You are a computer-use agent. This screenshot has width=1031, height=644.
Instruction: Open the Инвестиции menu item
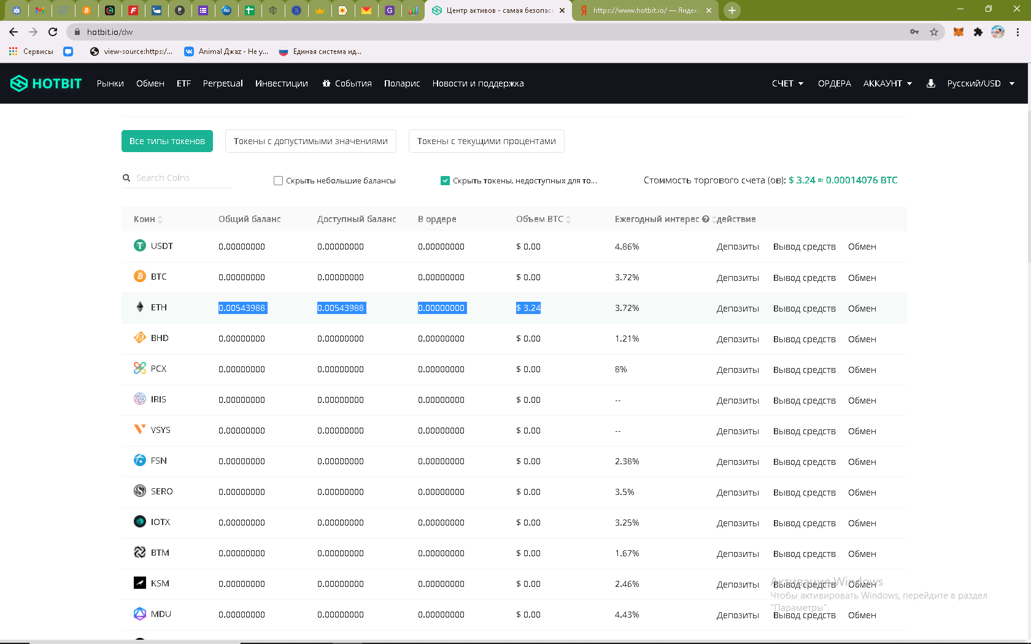click(282, 83)
